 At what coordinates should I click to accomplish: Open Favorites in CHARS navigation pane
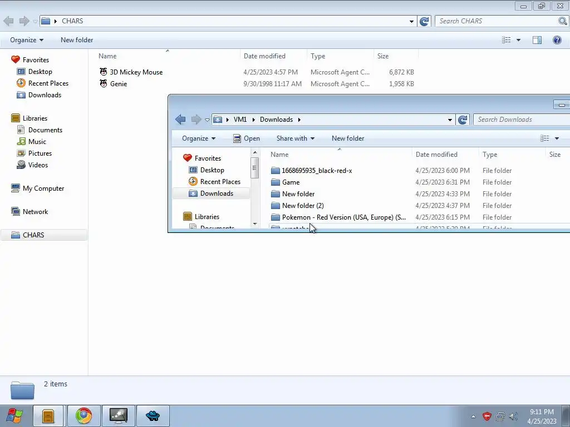(x=36, y=60)
